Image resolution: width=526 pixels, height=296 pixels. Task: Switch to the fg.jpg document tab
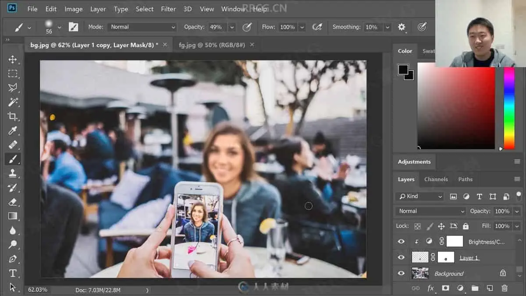212,45
